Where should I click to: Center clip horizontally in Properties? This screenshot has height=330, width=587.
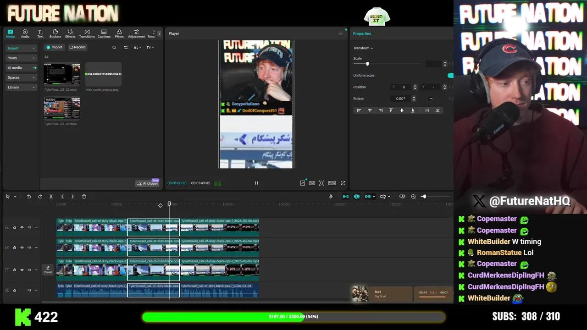tap(370, 110)
